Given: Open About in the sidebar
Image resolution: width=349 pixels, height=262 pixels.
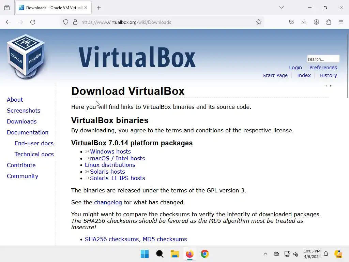Looking at the screenshot, I should (x=15, y=100).
